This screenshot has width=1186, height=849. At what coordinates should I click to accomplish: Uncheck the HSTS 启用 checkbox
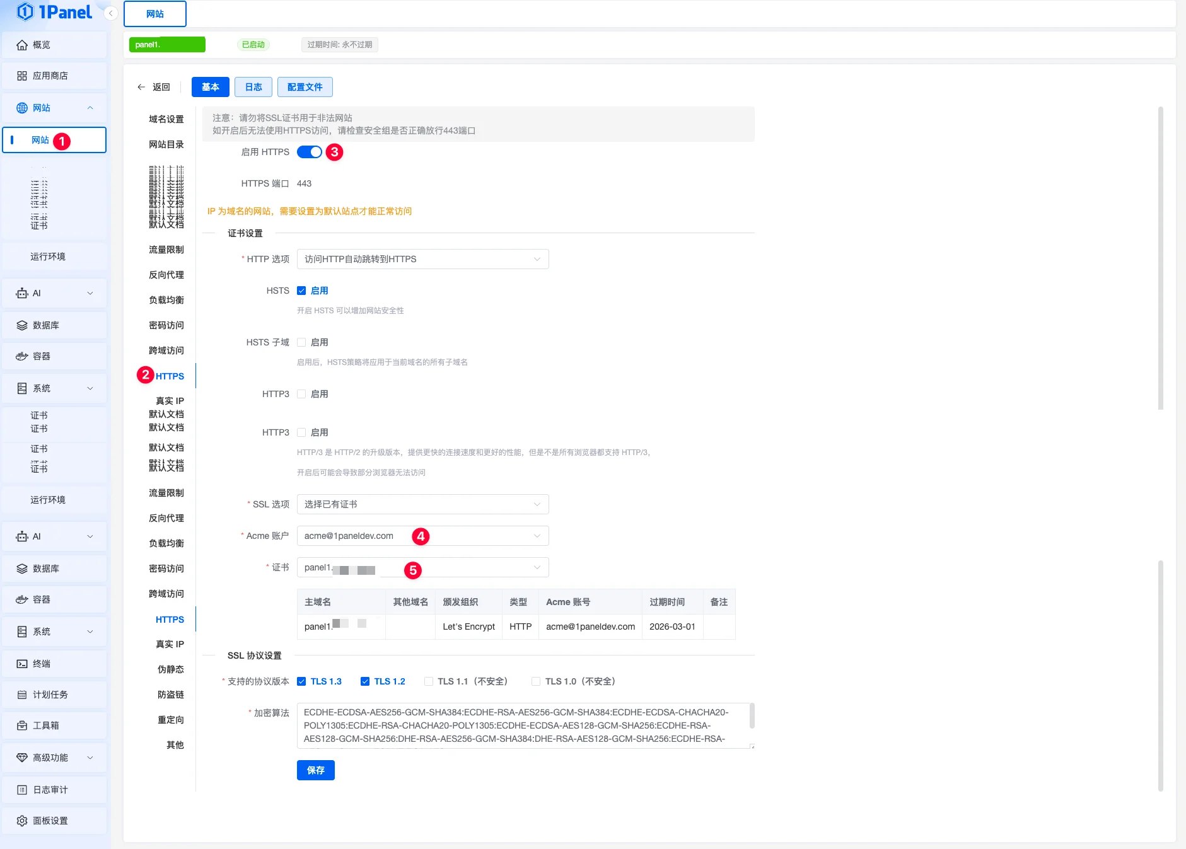tap(301, 291)
